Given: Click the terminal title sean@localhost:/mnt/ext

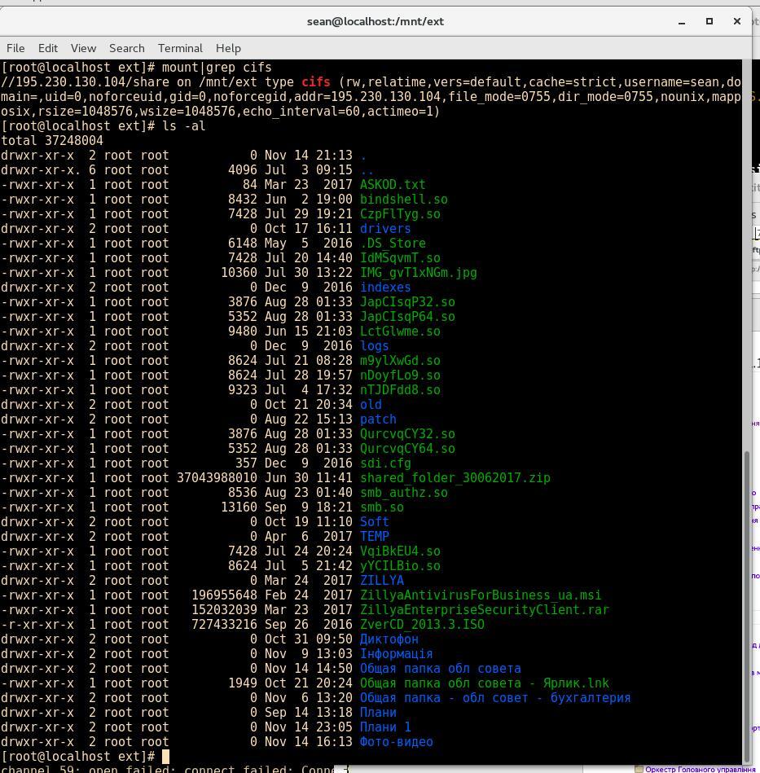Looking at the screenshot, I should click(x=376, y=21).
